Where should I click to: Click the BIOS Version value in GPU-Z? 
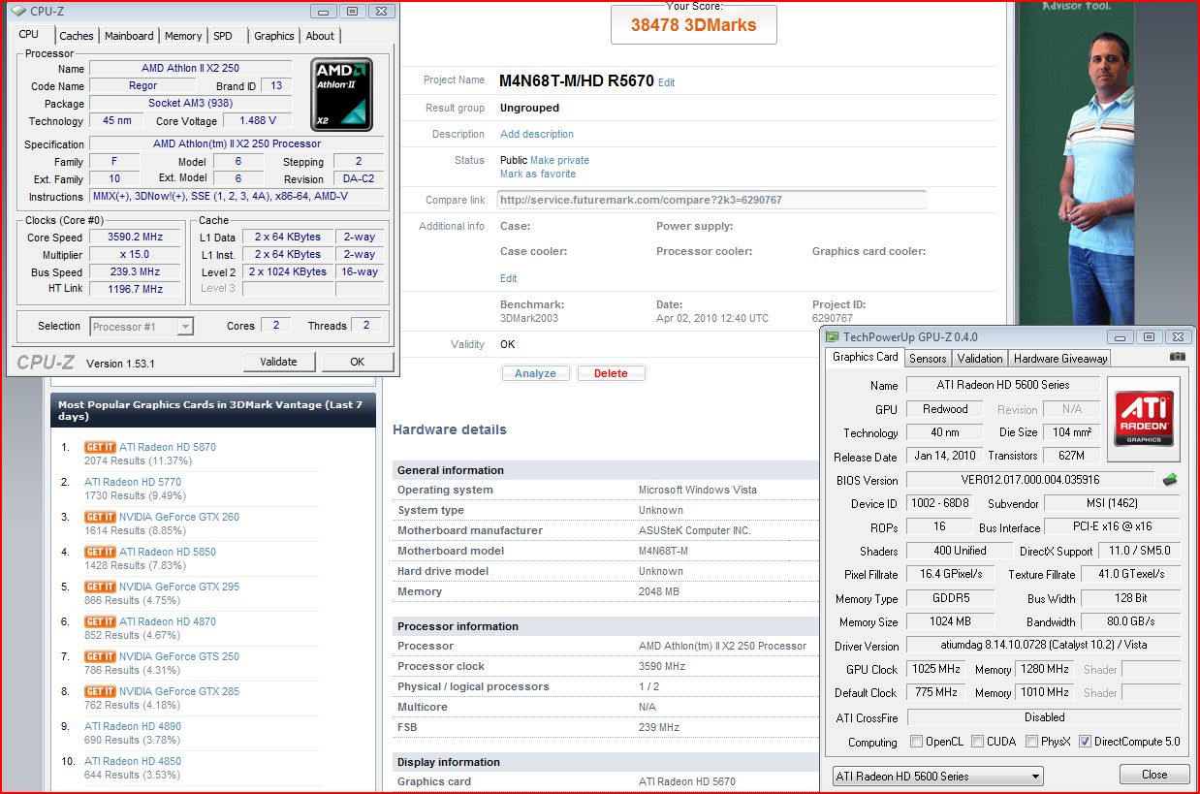pyautogui.click(x=1030, y=480)
